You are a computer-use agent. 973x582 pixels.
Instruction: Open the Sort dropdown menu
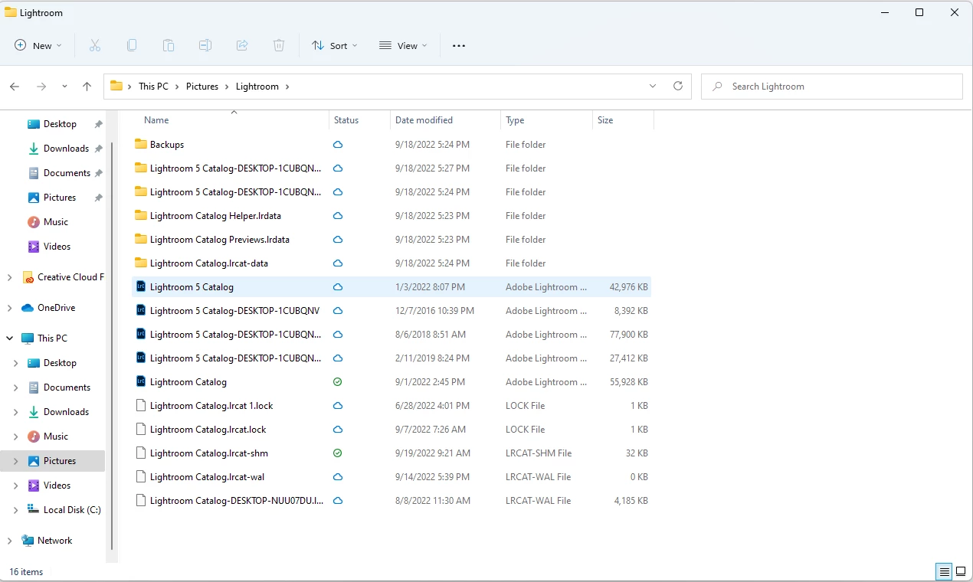click(x=335, y=46)
